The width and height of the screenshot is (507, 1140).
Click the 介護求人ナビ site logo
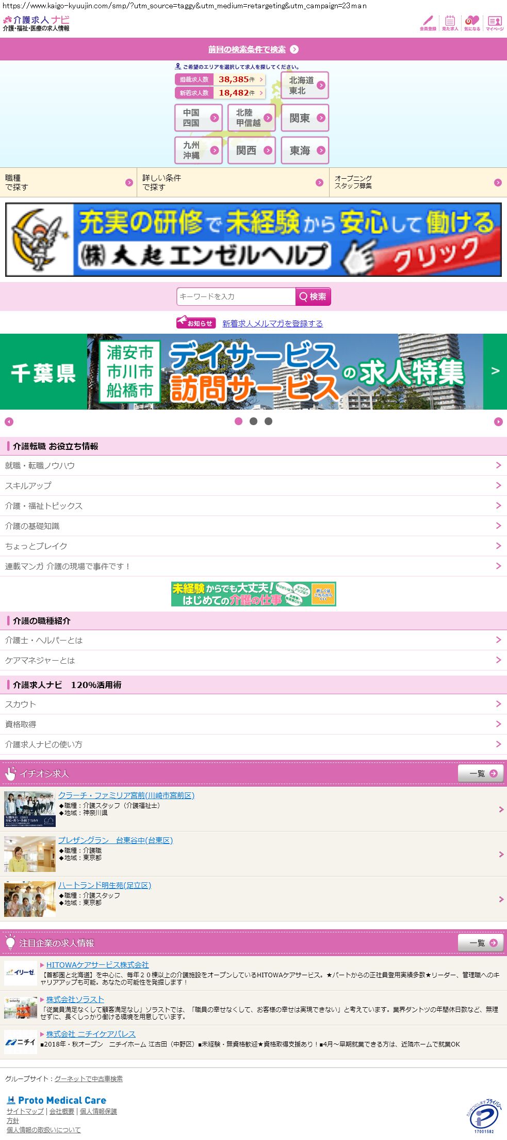coord(36,23)
